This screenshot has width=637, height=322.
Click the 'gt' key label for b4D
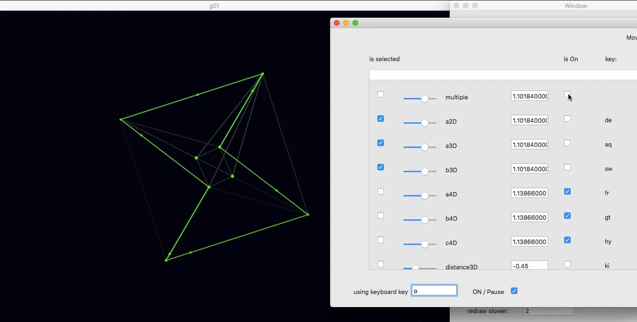608,217
